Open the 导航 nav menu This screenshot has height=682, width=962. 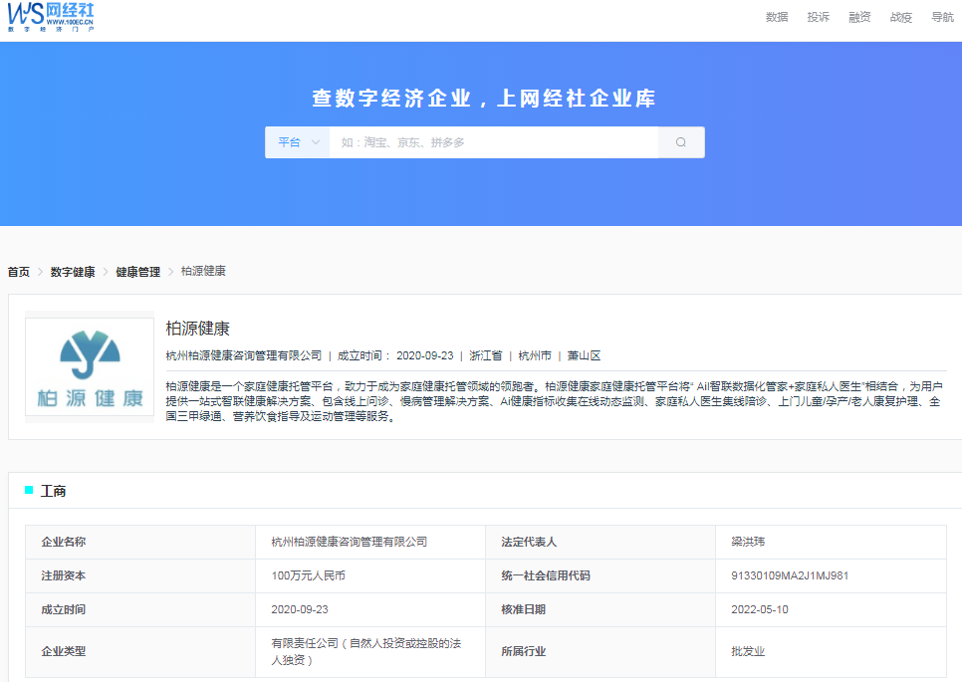942,17
